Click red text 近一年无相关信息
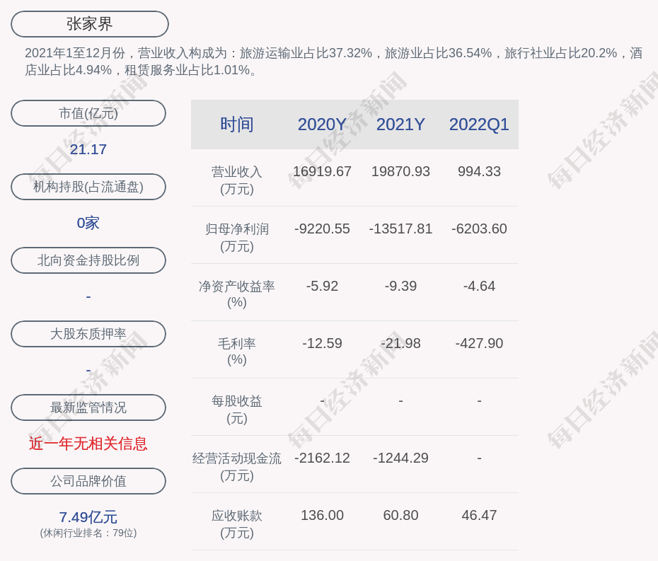Viewport: 658px width, 561px height. click(x=88, y=444)
